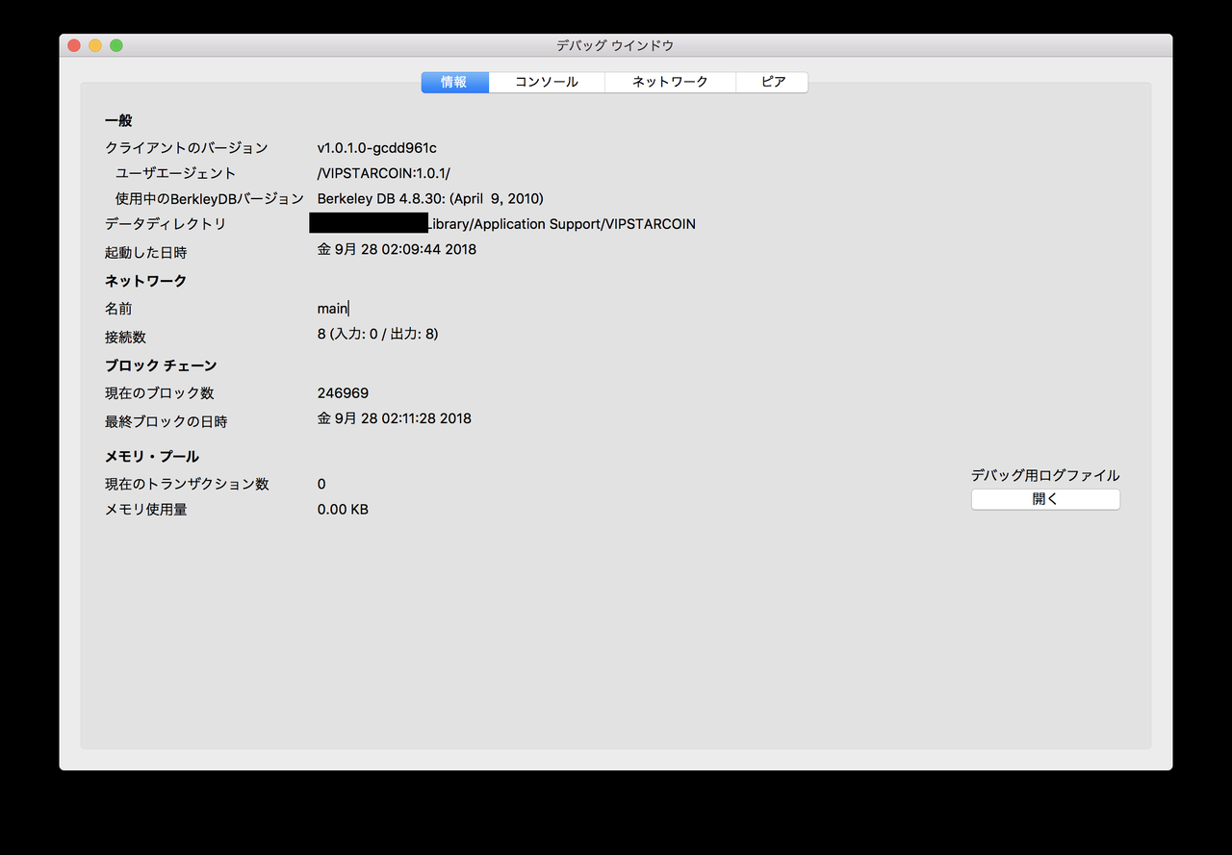1232x855 pixels.
Task: Click the Library/Application Support/VIPSTARCOIN path
Action: 561,224
